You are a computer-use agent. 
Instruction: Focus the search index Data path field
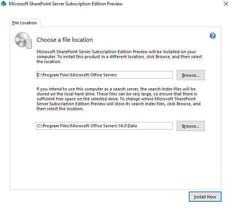click(104, 126)
